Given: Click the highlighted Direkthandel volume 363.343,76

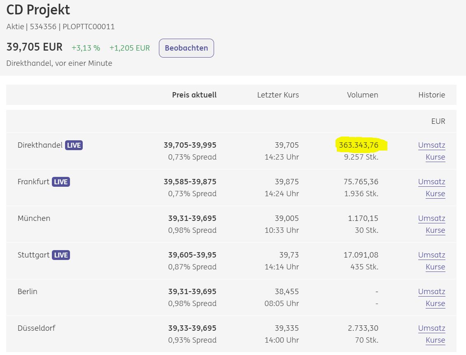Looking at the screenshot, I should [x=359, y=145].
